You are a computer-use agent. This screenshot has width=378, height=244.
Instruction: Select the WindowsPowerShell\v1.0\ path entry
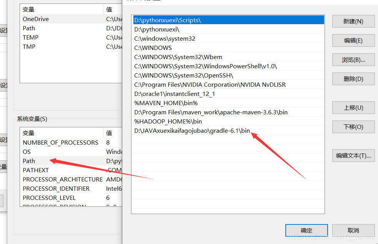point(228,66)
